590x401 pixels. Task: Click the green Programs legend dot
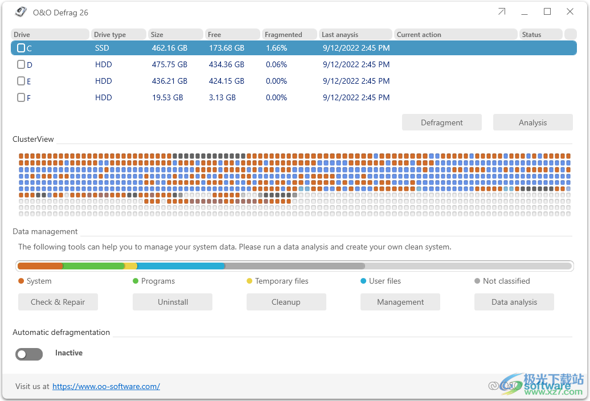click(x=136, y=281)
